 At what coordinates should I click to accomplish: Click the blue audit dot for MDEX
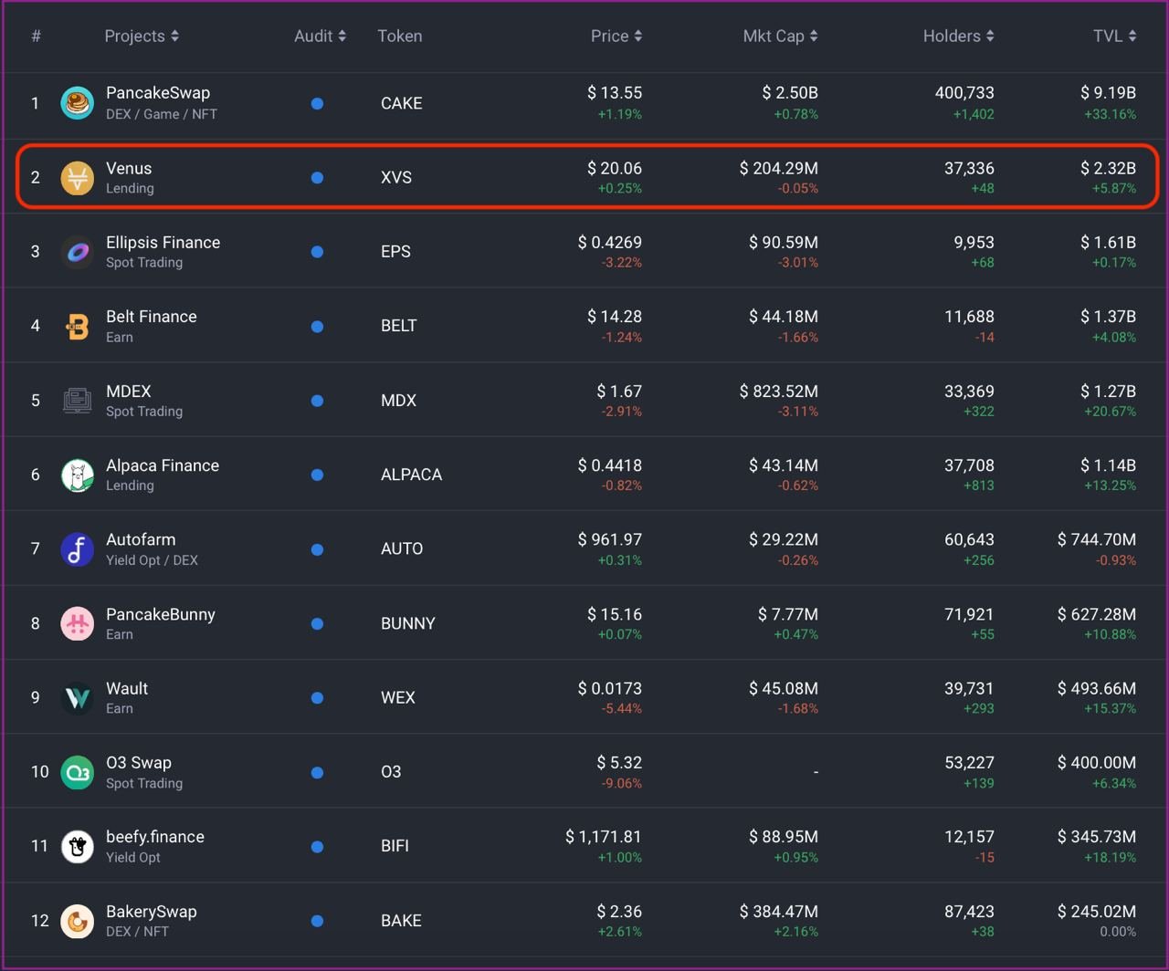point(317,401)
